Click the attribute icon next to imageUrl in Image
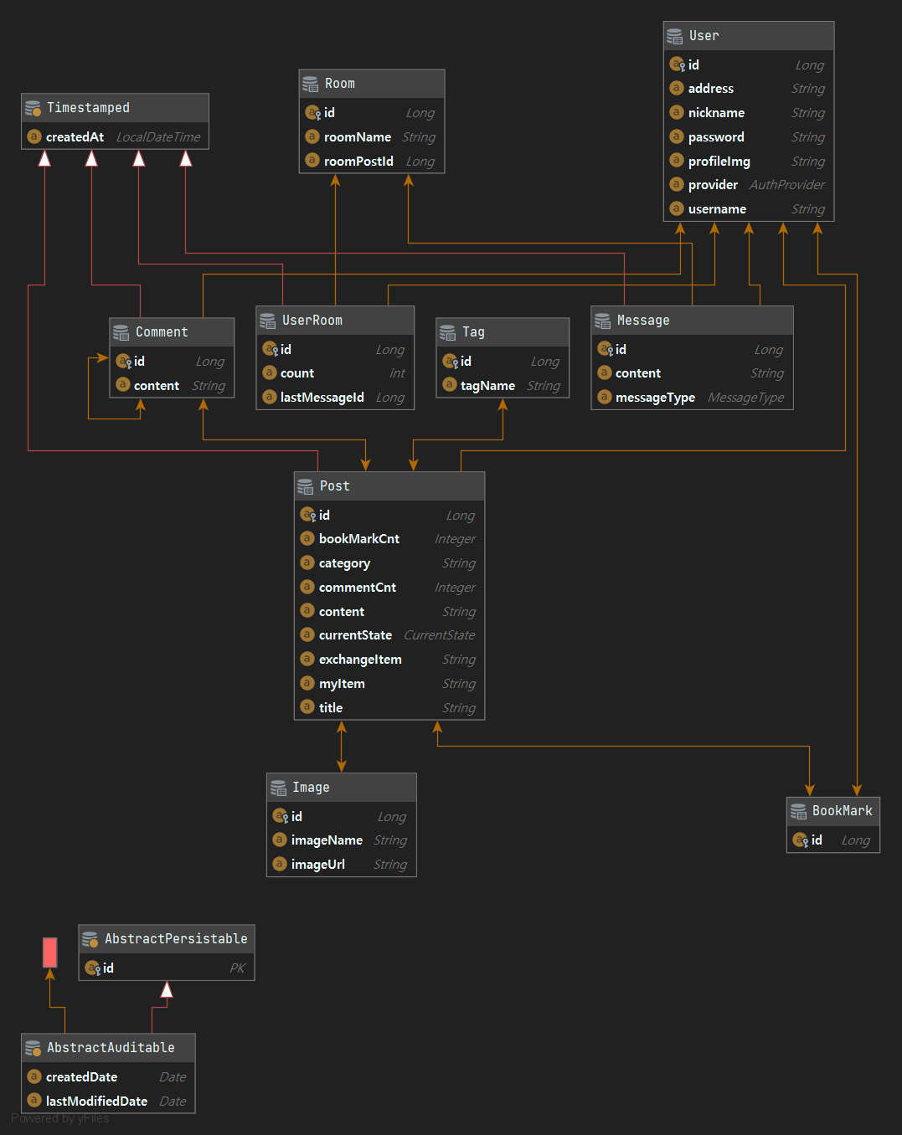This screenshot has width=902, height=1135. (x=280, y=864)
